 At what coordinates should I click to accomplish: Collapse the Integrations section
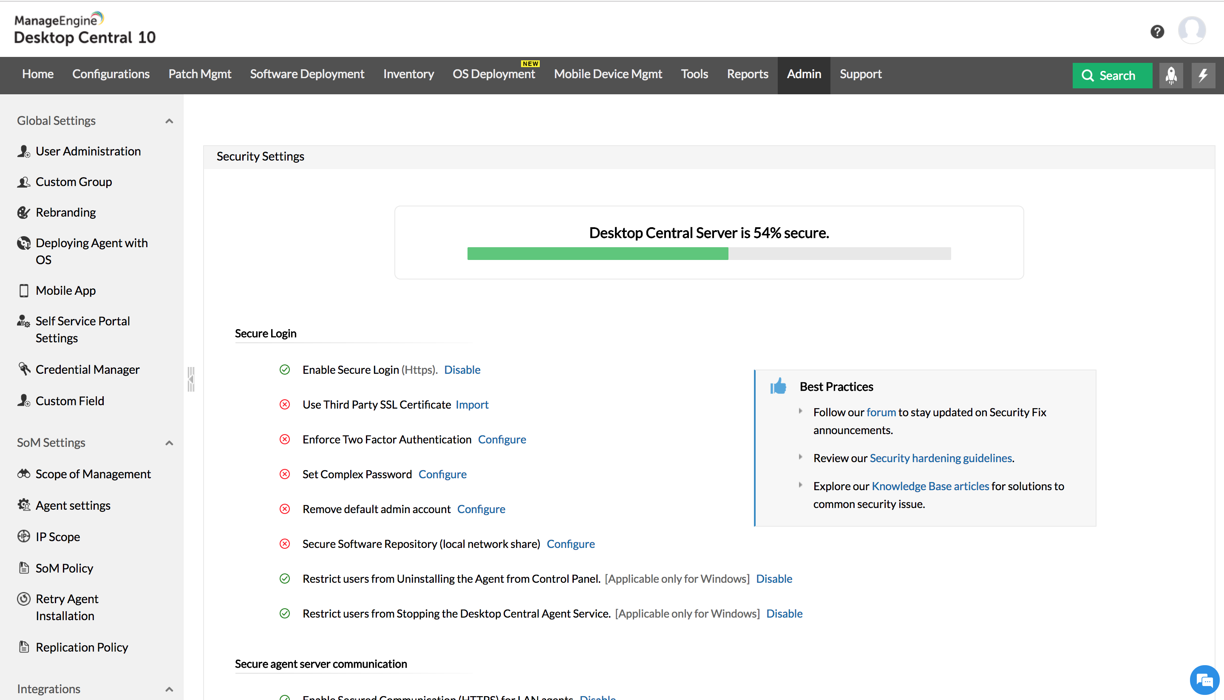pyautogui.click(x=169, y=689)
